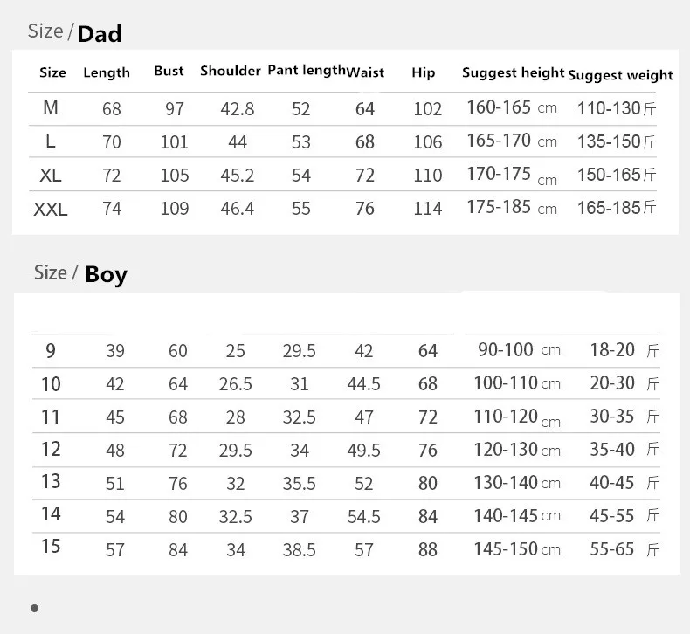Click the gray dot below the Boy table
The width and height of the screenshot is (690, 634).
35,609
